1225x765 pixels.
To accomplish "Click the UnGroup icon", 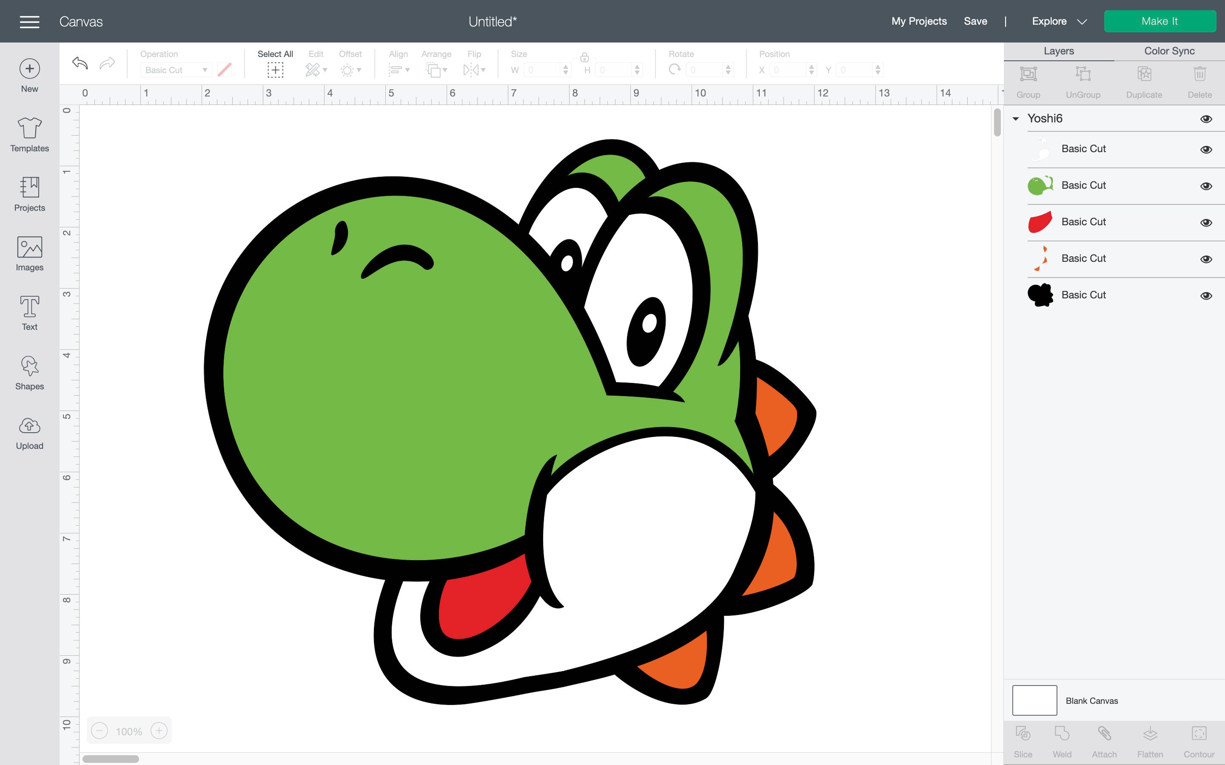I will [1083, 74].
